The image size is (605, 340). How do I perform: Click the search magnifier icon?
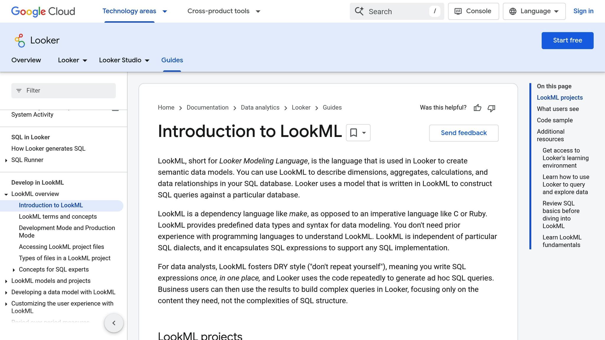click(359, 11)
